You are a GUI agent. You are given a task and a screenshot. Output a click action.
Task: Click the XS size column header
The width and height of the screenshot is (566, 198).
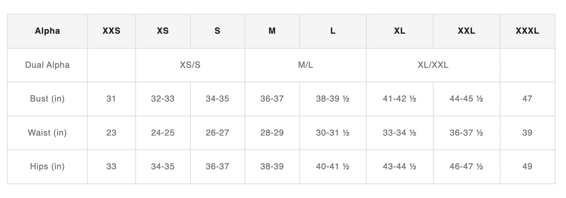point(163,31)
